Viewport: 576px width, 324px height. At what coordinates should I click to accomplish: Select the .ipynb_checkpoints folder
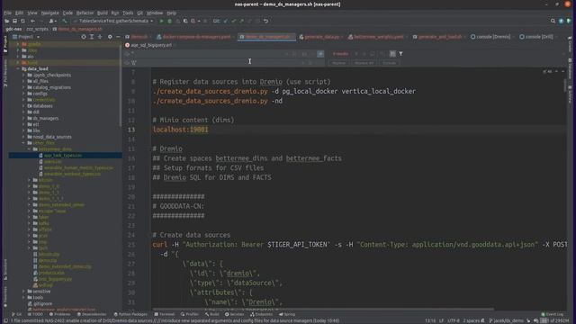click(x=49, y=76)
